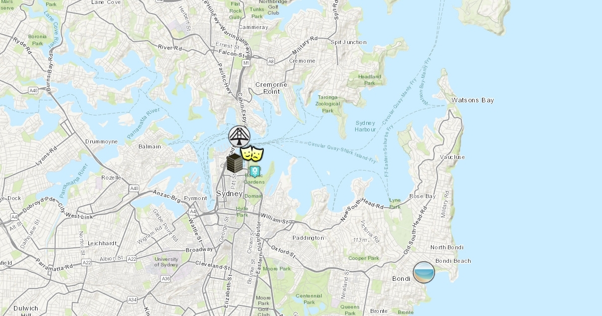Click the A36 route shield
This screenshot has width=602, height=316.
pyautogui.click(x=166, y=278)
